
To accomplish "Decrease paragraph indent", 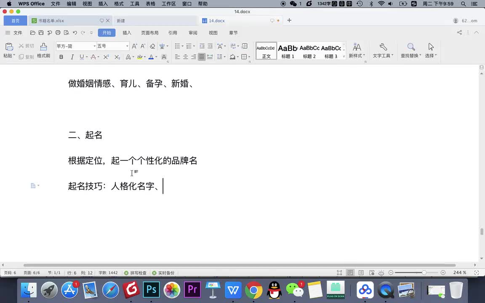I will [202, 46].
